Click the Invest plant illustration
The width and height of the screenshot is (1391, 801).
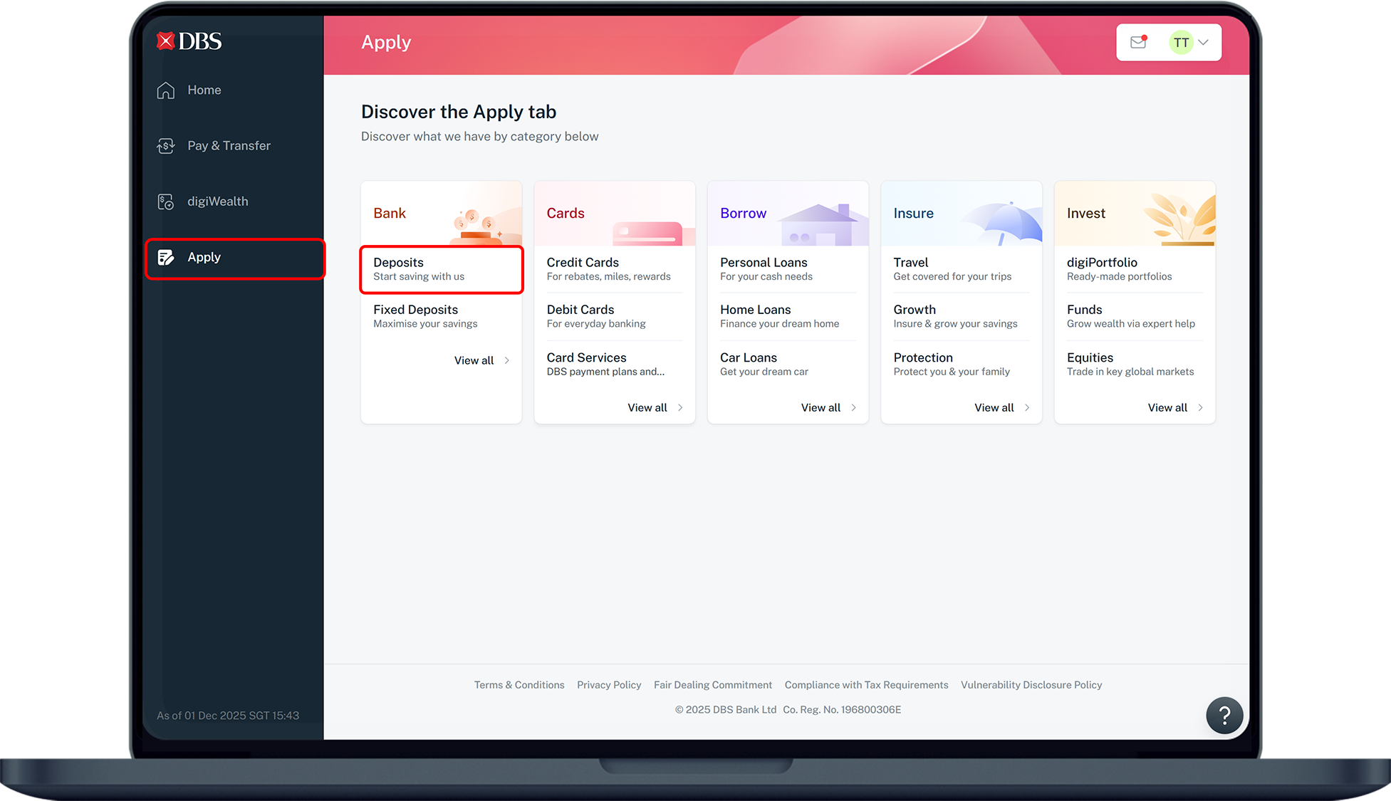click(1179, 218)
